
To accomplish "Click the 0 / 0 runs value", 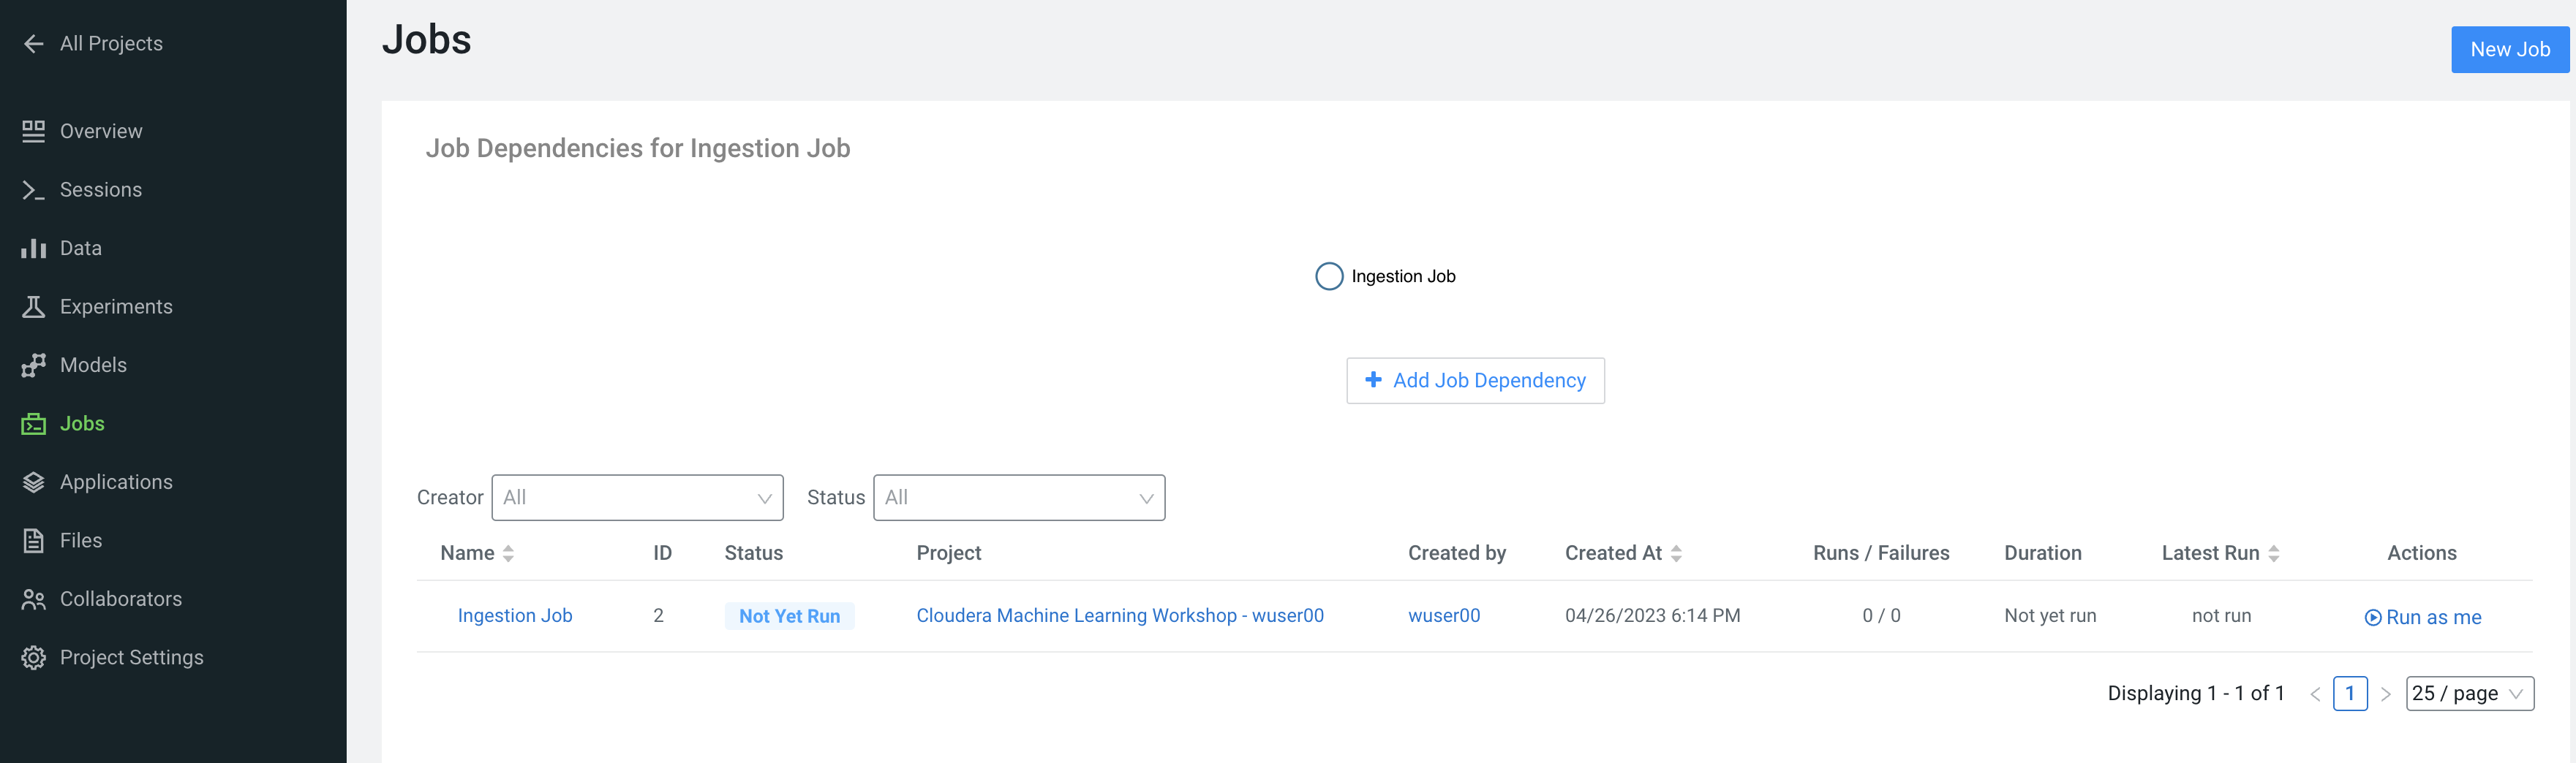I will pyautogui.click(x=1881, y=616).
